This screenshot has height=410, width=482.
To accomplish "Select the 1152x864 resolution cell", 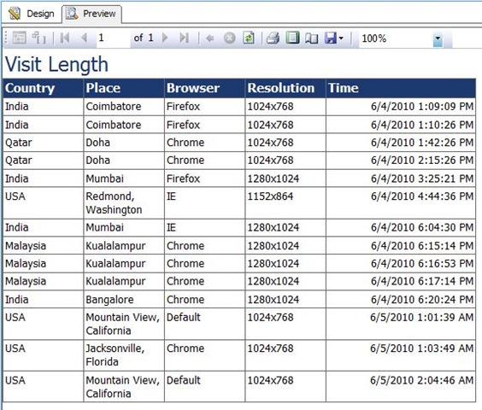I will [285, 202].
